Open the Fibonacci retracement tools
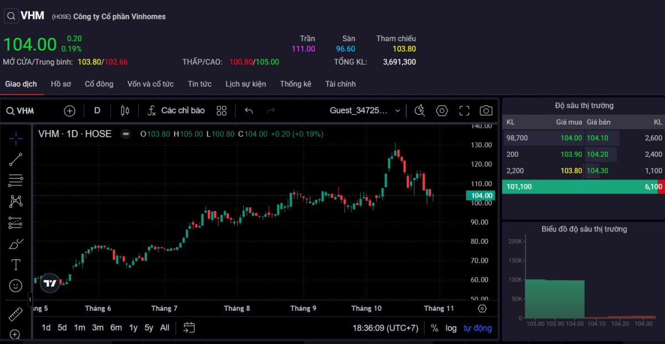 point(16,180)
